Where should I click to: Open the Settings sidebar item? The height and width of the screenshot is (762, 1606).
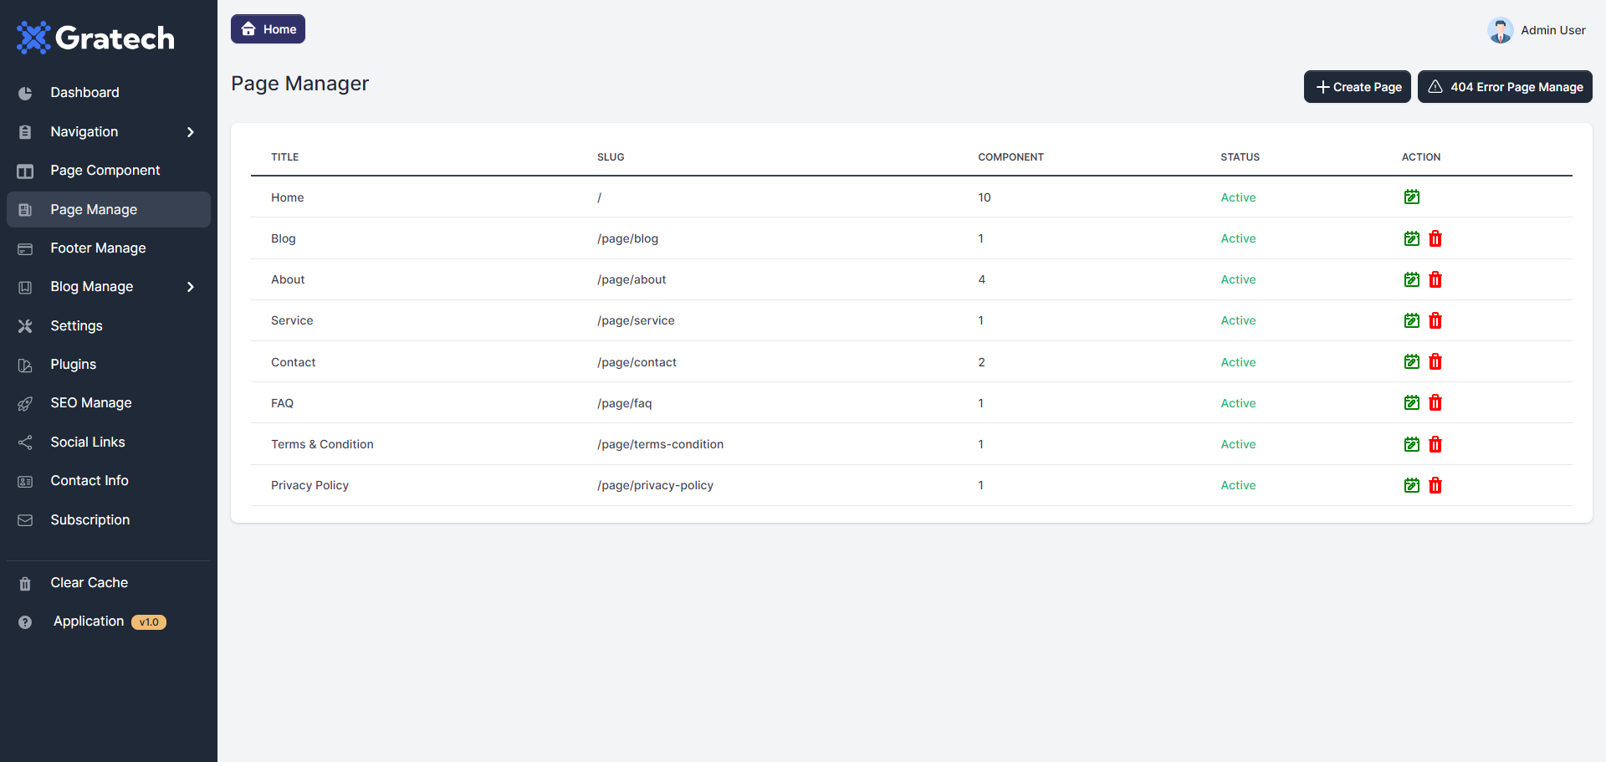(76, 326)
